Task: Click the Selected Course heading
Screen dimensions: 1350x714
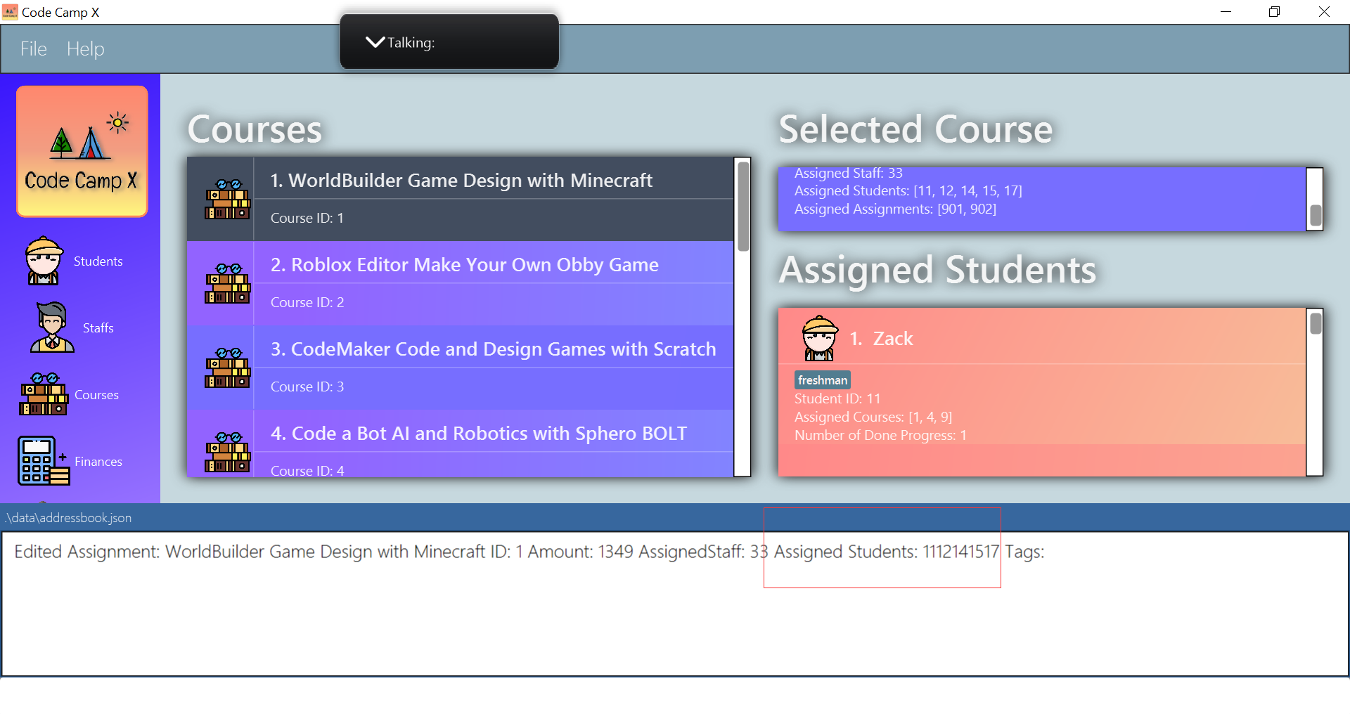Action: coord(915,129)
